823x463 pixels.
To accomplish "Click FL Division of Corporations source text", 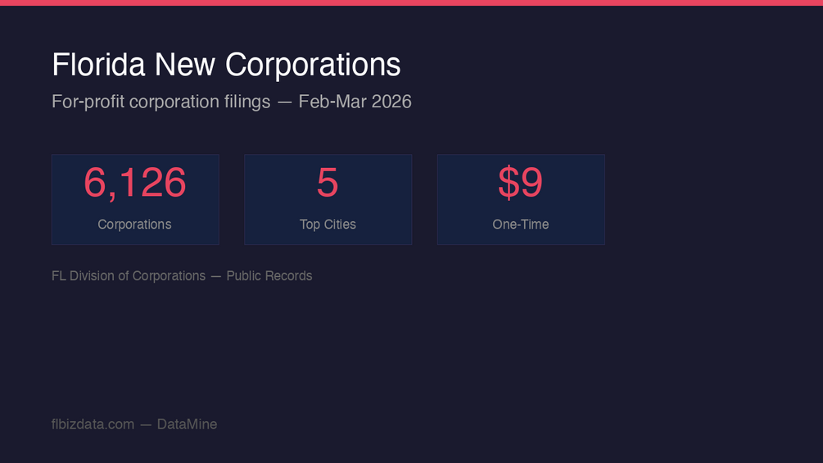I will pos(128,275).
